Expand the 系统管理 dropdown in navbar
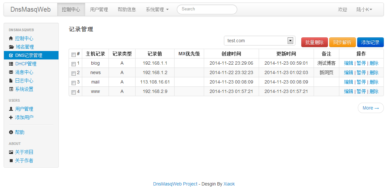Viewport: 390px width, 192px height. point(157,9)
